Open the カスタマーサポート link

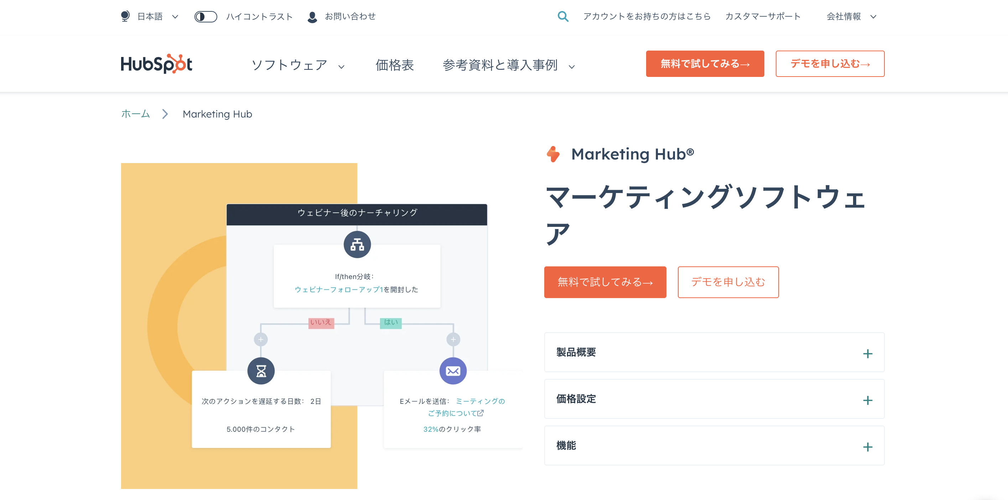coord(763,16)
